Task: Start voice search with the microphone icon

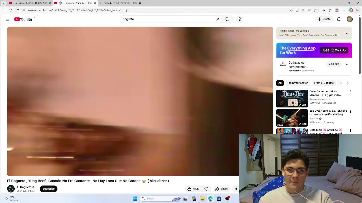Action: (240, 19)
